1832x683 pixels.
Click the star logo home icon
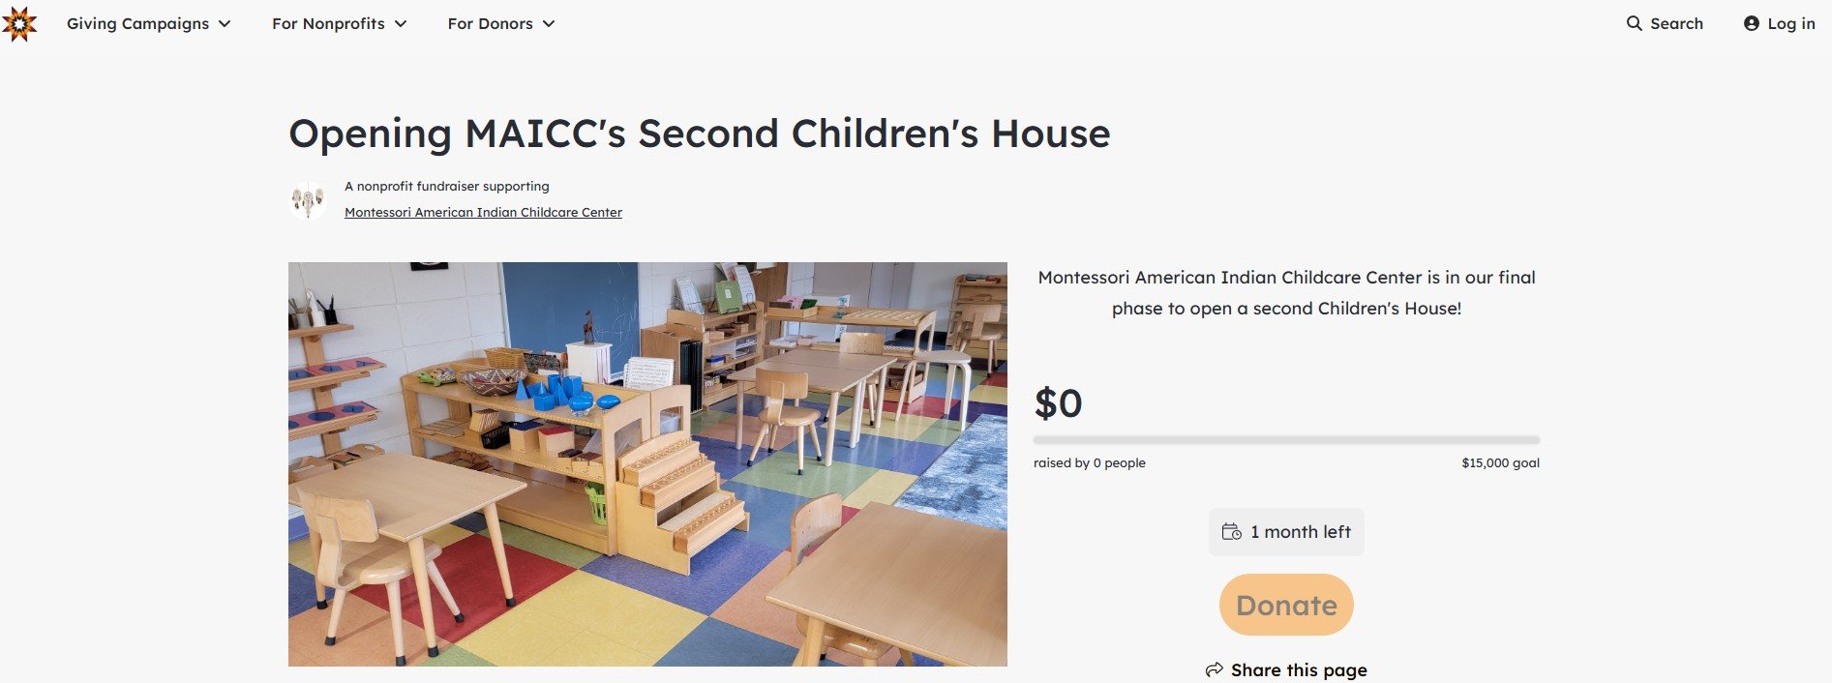click(19, 23)
